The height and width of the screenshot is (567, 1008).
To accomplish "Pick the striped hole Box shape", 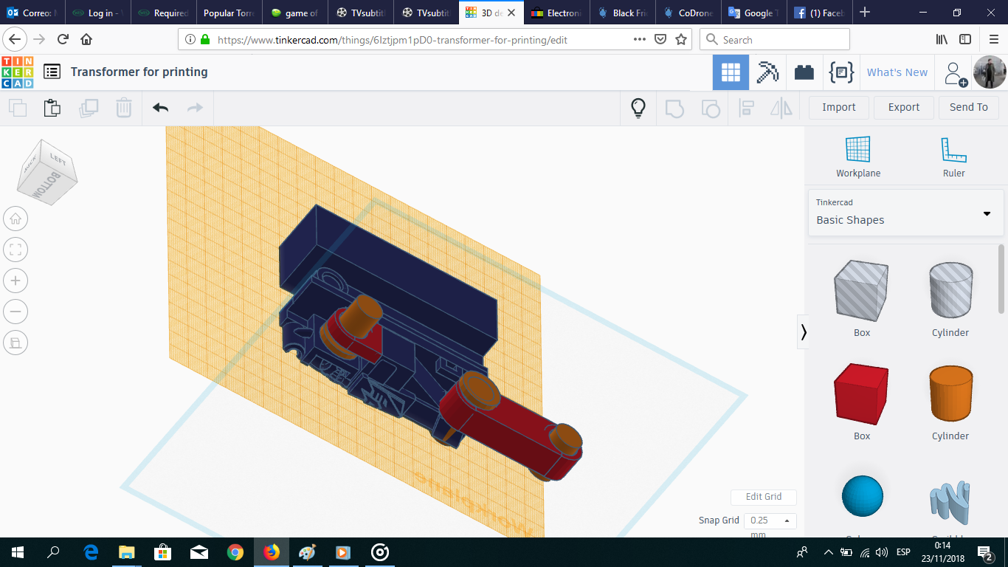I will coord(862,291).
